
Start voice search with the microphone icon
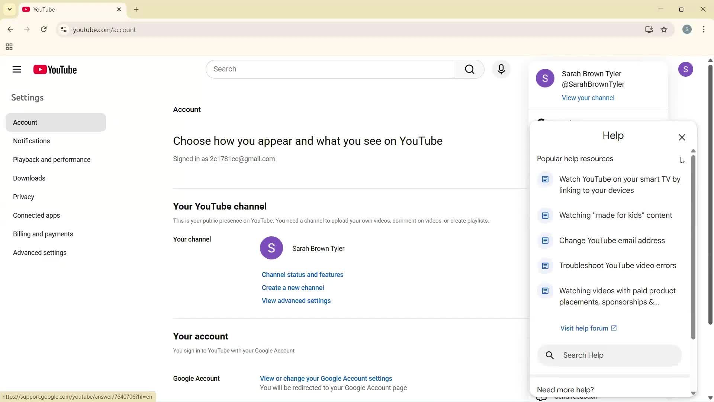click(501, 69)
